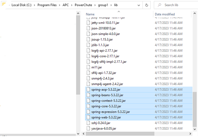Expand the chevron after APC in path
The height and width of the screenshot is (137, 198).
coord(72,5)
